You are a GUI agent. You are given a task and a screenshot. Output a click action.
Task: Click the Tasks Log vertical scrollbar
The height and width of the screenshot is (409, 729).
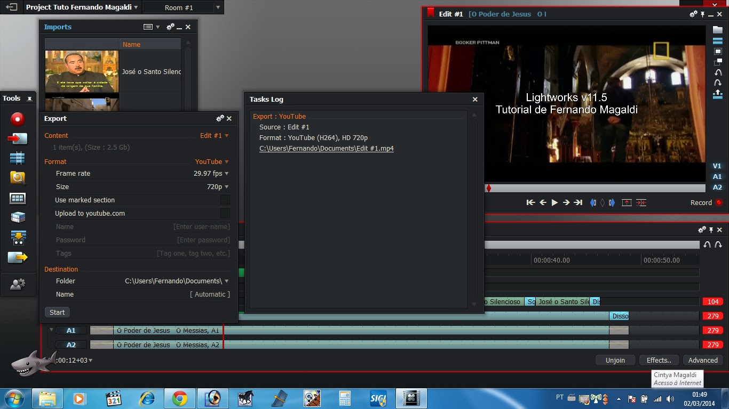(x=474, y=209)
